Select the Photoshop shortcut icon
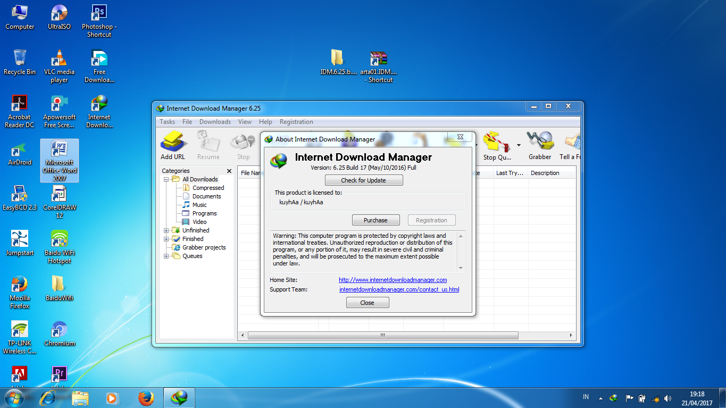This screenshot has width=726, height=408. (x=99, y=21)
